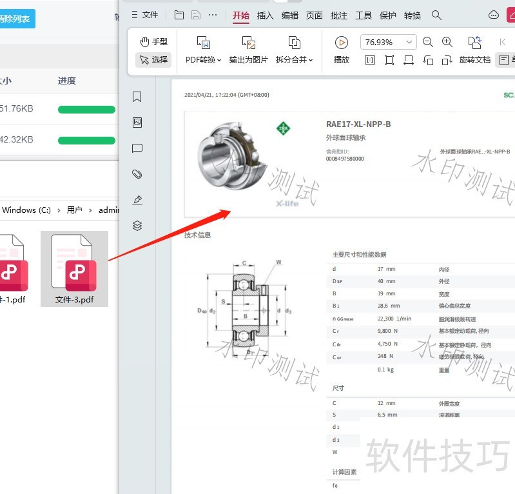The width and height of the screenshot is (515, 494).
Task: Open the bookmark side panel
Action: pos(137,97)
